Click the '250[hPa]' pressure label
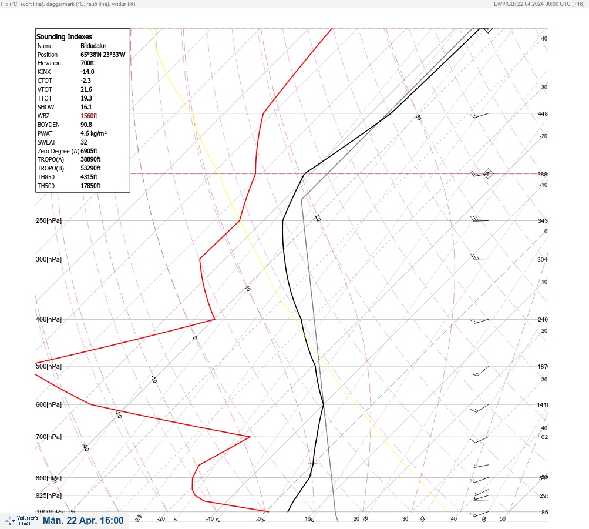This screenshot has width=589, height=529. click(49, 220)
